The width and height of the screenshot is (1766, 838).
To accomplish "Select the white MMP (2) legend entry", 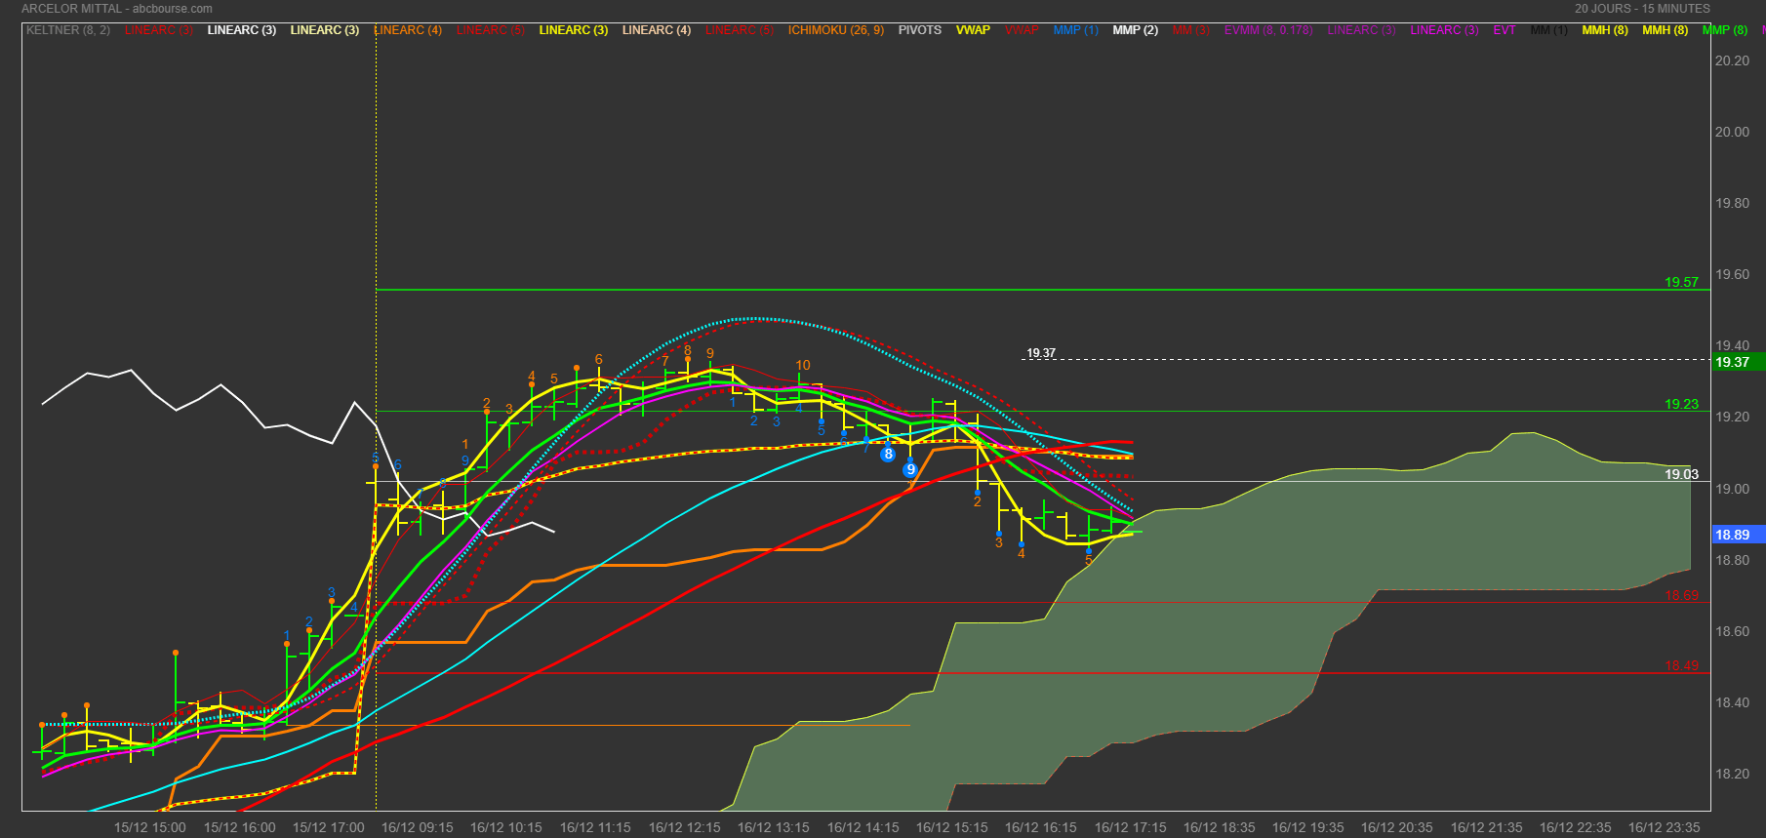I will point(1135,30).
